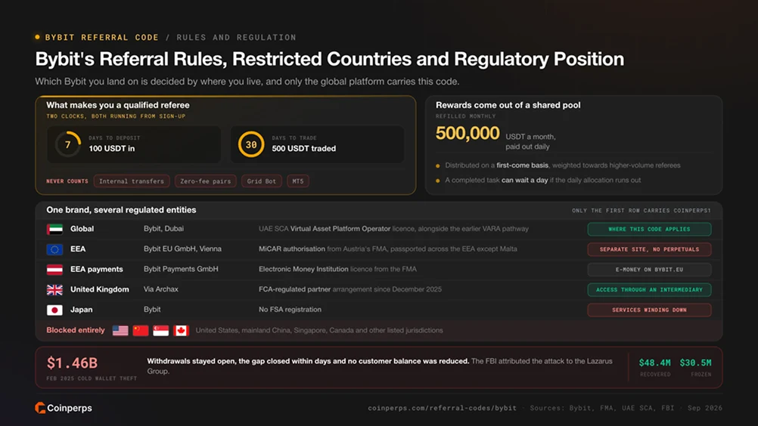The width and height of the screenshot is (758, 426).
Task: Click the $30.5M frozen value
Action: point(695,363)
